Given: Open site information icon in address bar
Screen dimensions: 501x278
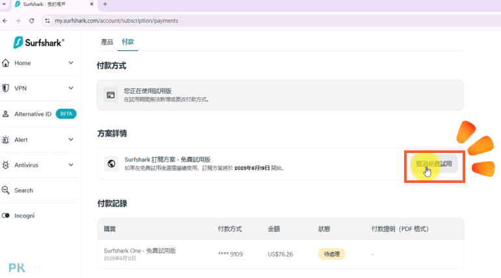Looking at the screenshot, I should (x=47, y=21).
